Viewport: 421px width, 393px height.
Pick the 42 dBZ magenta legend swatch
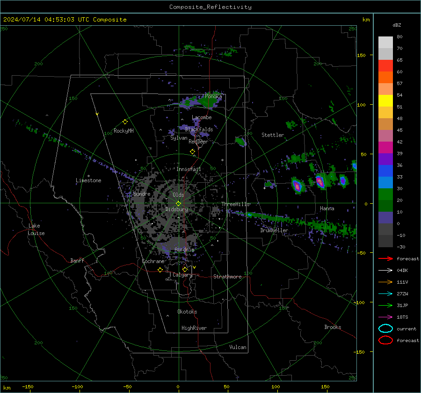coord(385,147)
